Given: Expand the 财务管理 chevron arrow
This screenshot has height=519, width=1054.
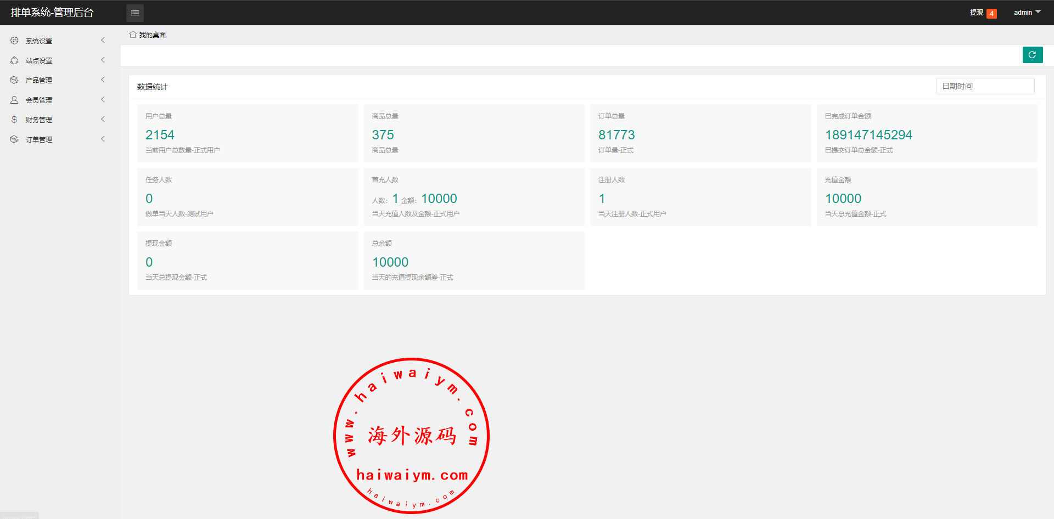Looking at the screenshot, I should coord(103,120).
